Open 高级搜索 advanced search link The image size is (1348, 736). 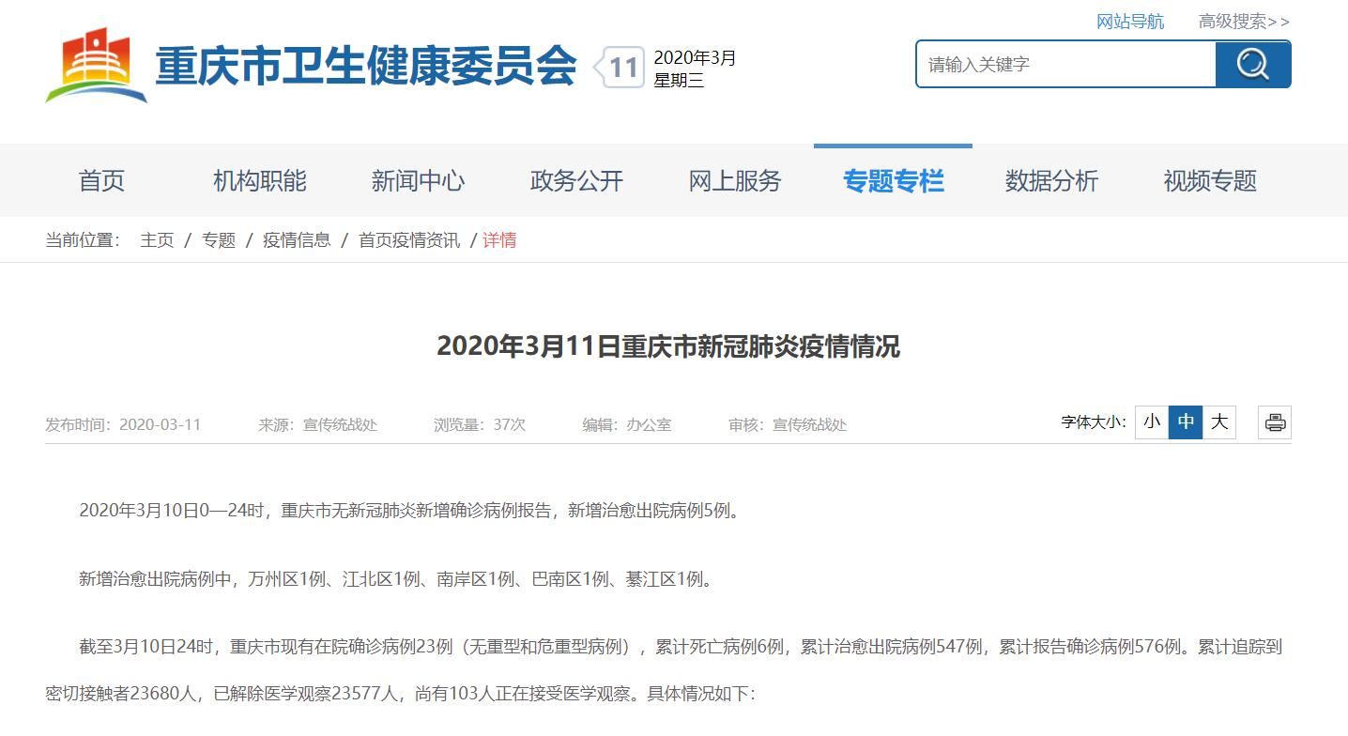click(1244, 22)
